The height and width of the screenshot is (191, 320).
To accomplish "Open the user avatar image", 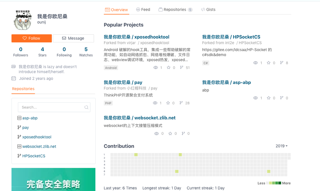I will pos(23,20).
